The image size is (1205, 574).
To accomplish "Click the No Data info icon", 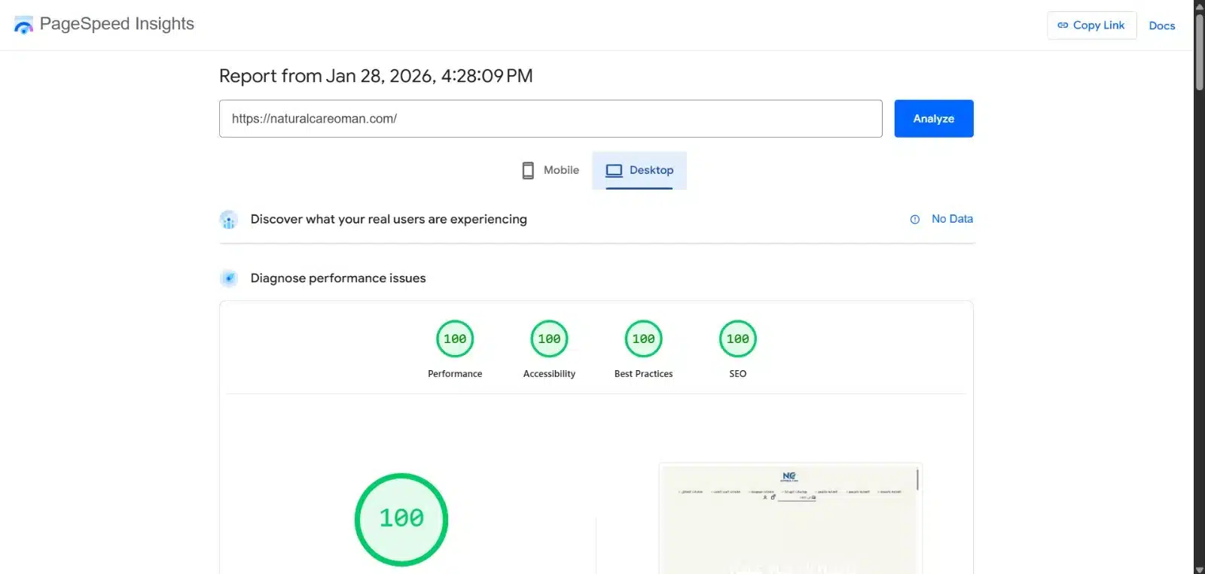I will pyautogui.click(x=914, y=220).
